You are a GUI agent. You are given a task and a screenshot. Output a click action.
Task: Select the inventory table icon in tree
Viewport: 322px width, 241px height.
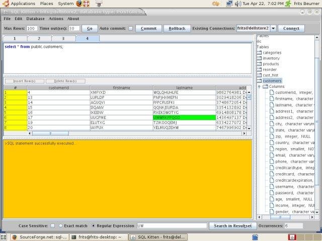[259, 58]
